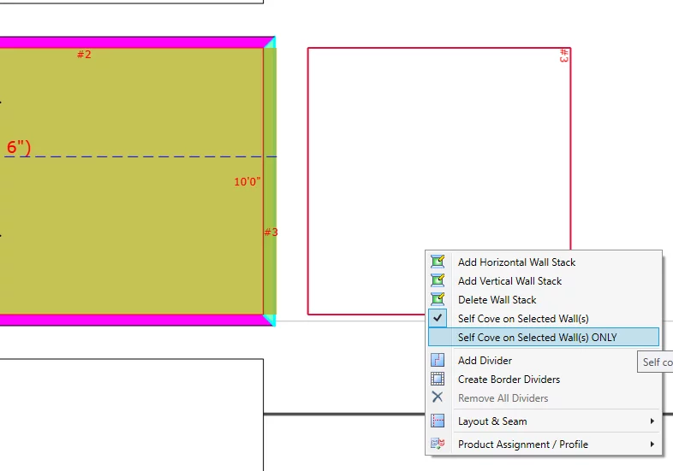
Task: Click the Remove All Dividers X icon
Action: point(438,398)
